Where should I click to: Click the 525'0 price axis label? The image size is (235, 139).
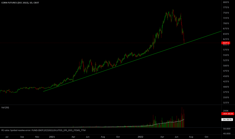[x=226, y=60]
